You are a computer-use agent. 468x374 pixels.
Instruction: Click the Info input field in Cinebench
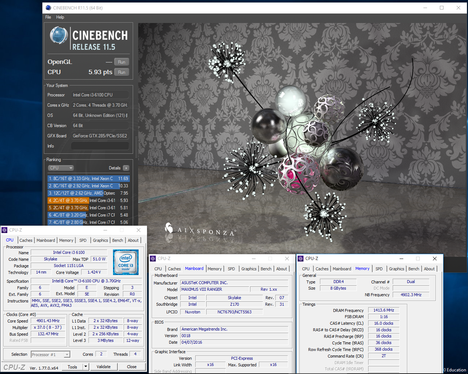[x=100, y=146]
